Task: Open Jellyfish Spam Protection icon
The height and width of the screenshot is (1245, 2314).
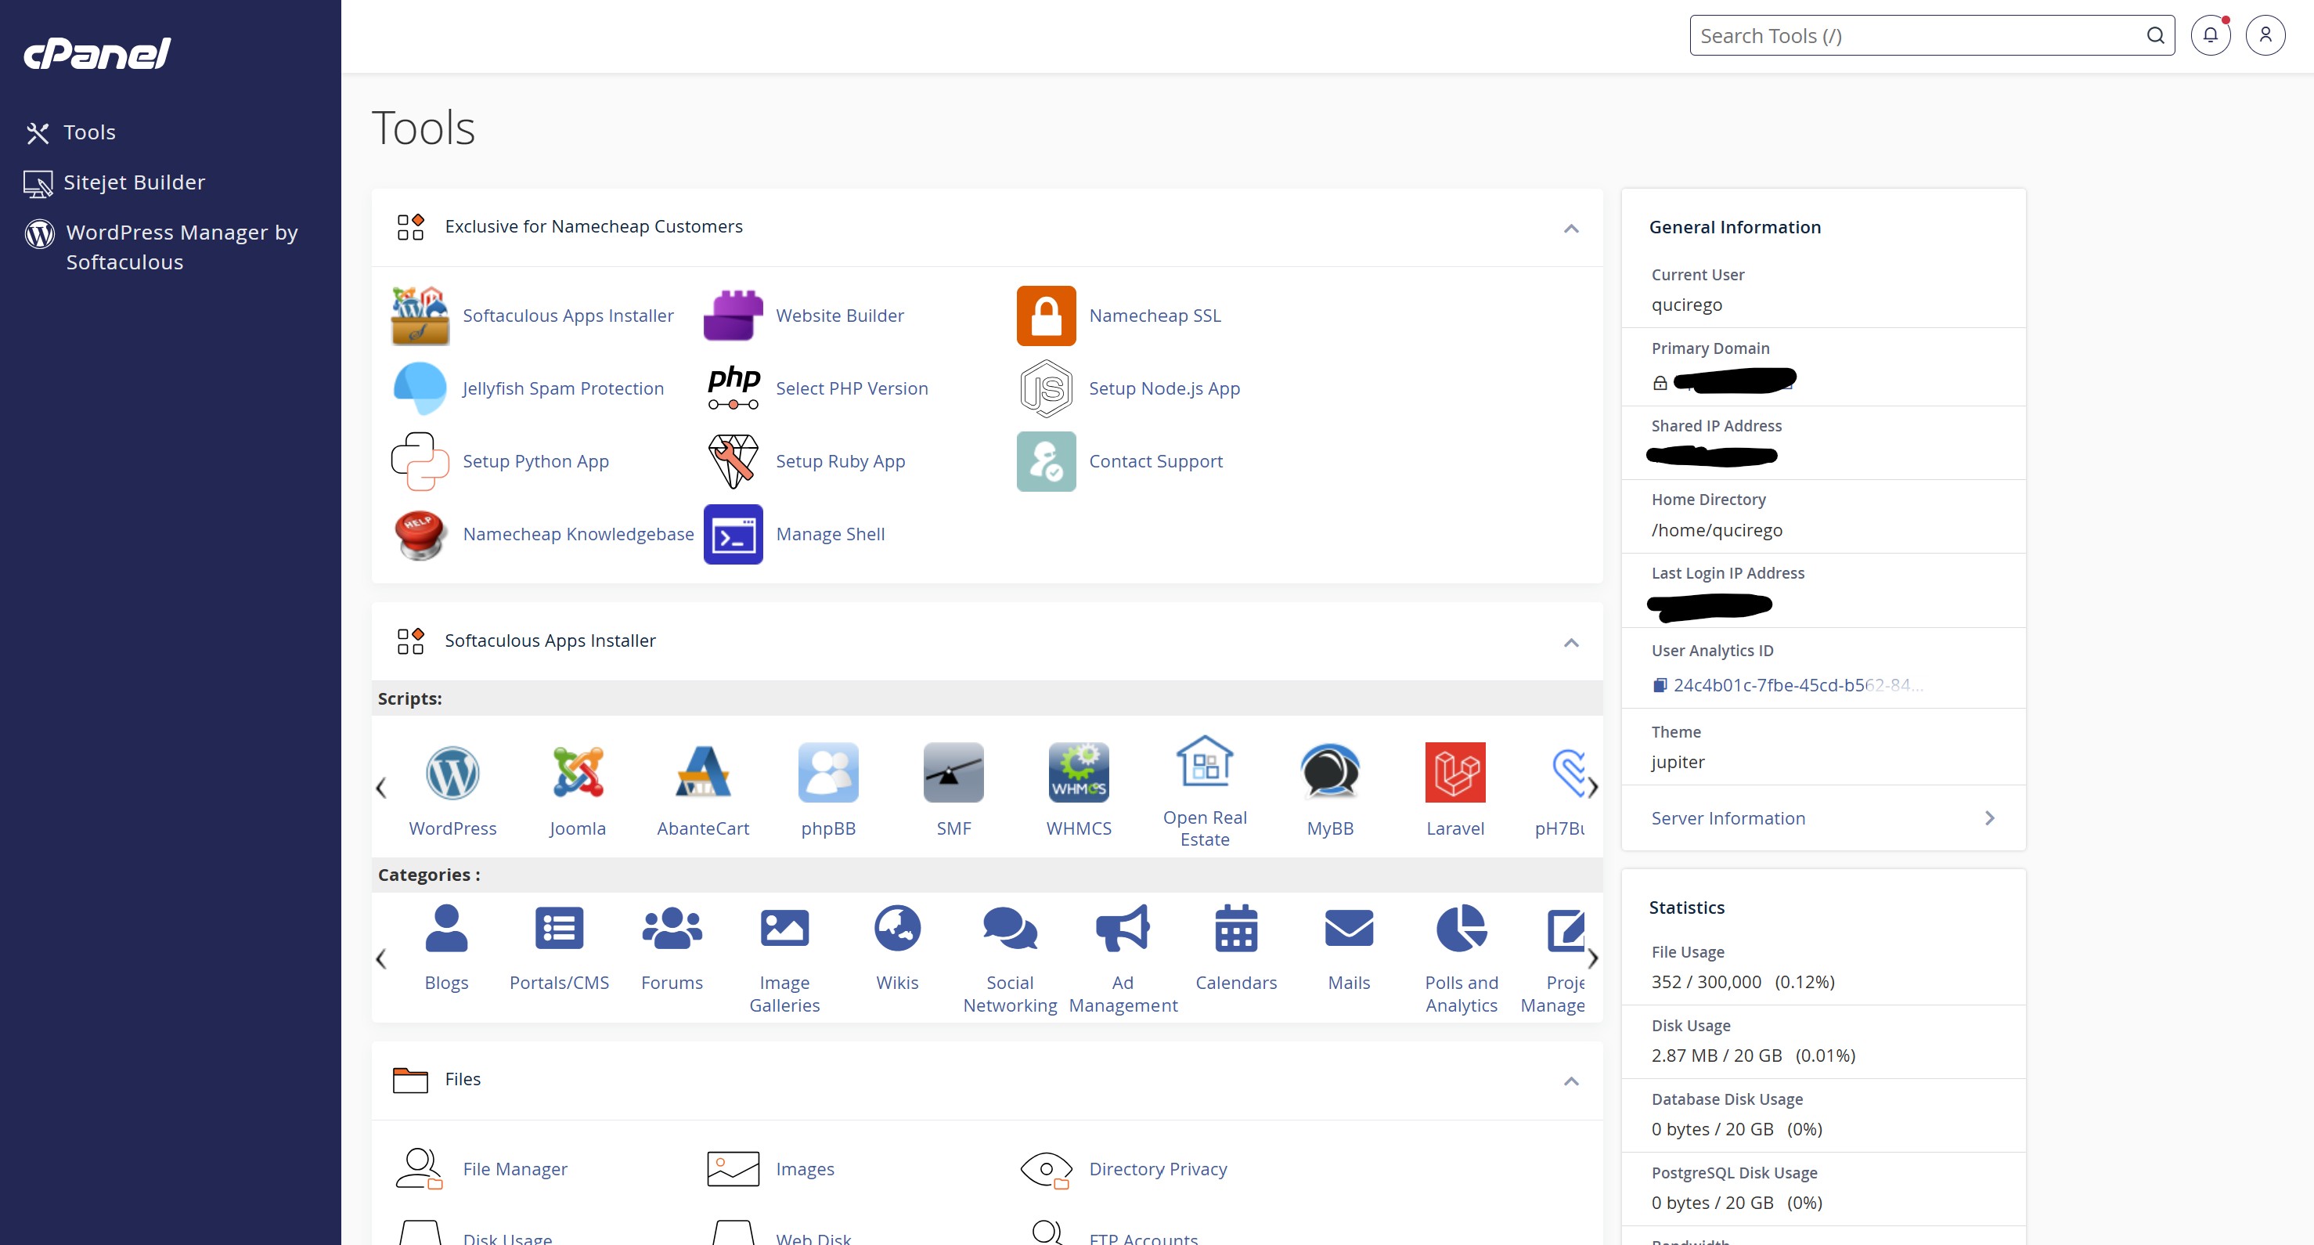Action: click(x=419, y=388)
